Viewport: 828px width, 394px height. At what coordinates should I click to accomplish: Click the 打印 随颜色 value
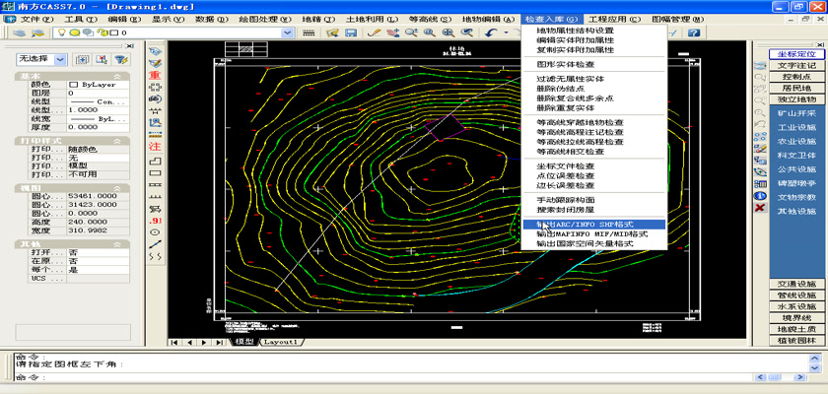tap(98, 150)
